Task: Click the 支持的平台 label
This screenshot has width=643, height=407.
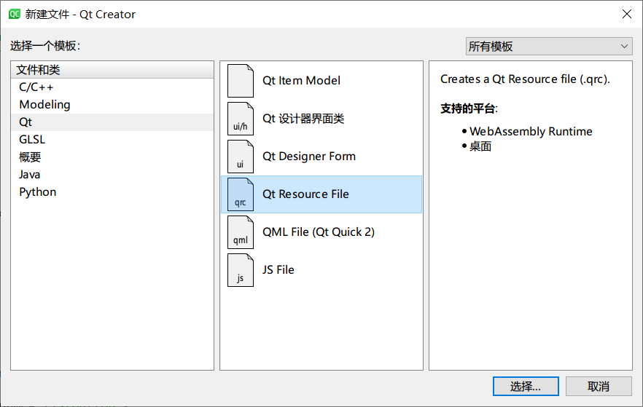Action: pyautogui.click(x=469, y=108)
